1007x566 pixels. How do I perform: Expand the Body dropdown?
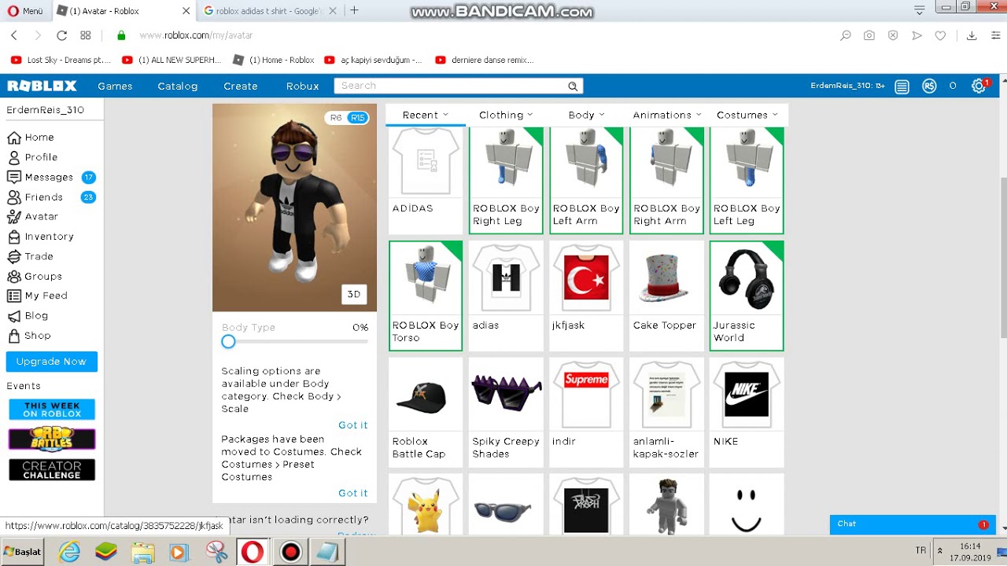(586, 115)
